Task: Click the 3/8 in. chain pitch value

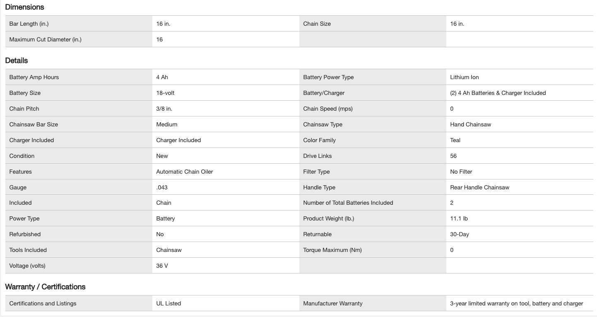Action: 165,109
